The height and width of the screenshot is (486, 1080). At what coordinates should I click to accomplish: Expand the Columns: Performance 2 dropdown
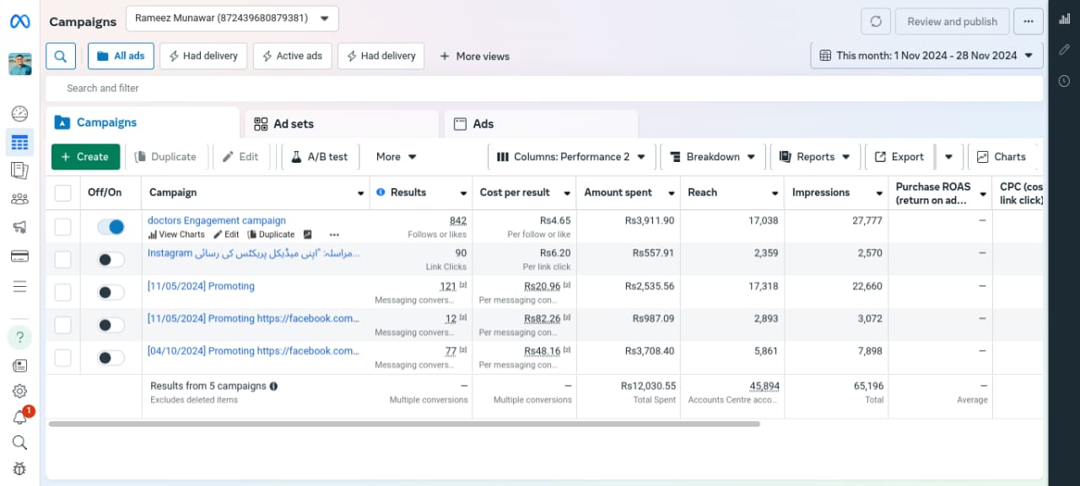coord(571,157)
